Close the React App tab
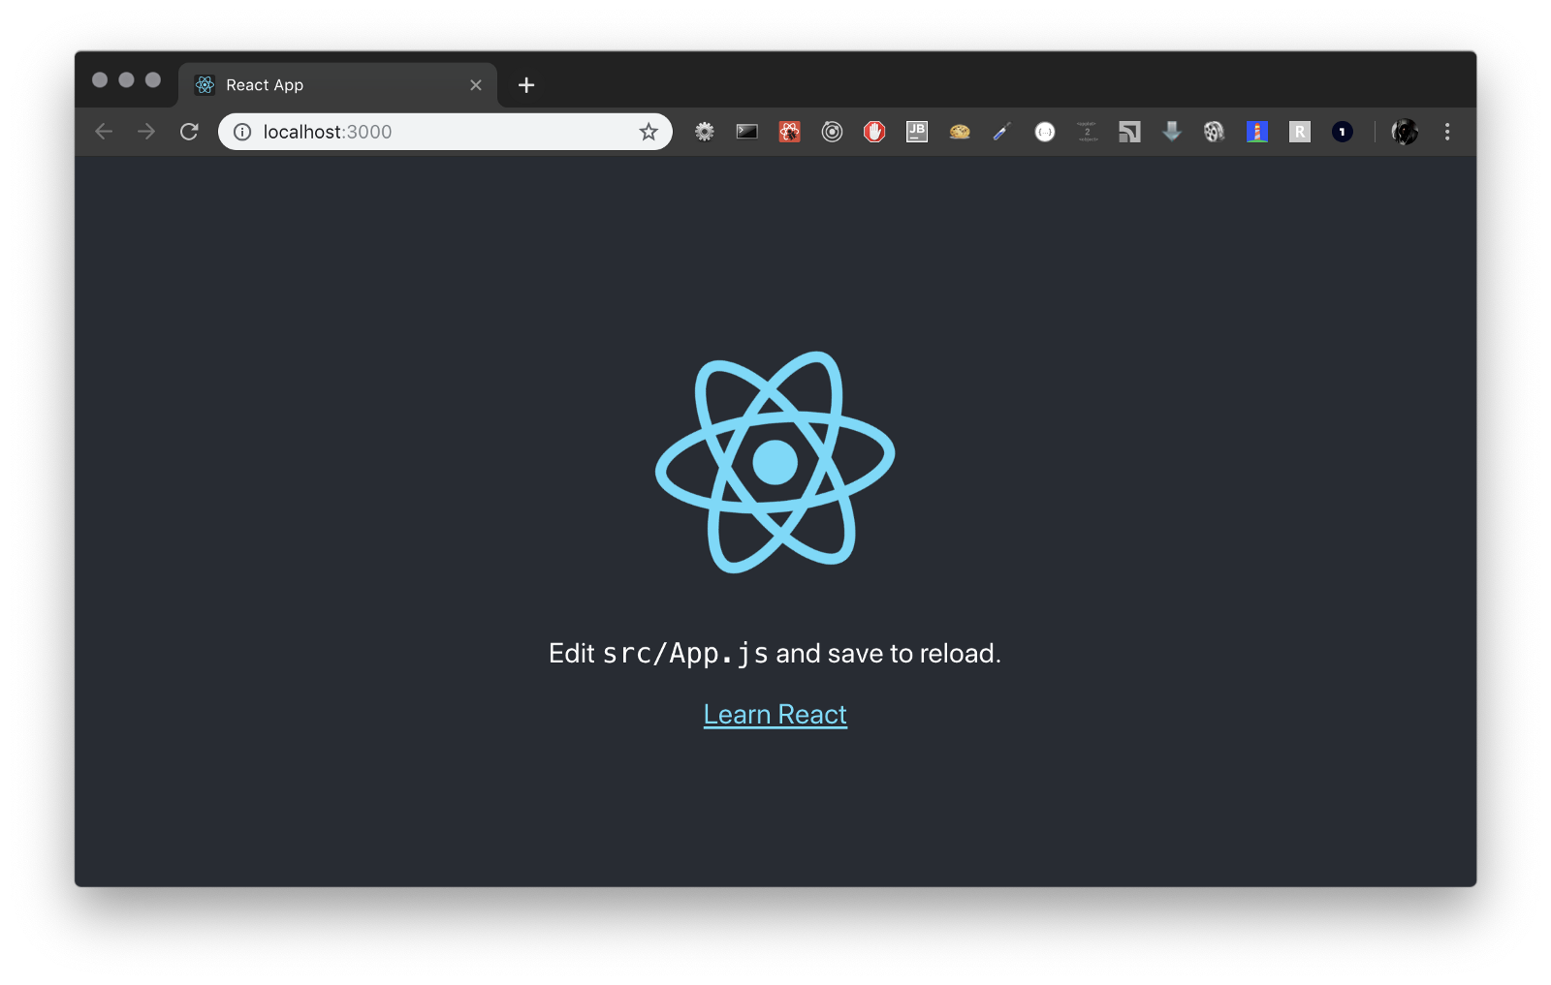The image size is (1551, 985). click(x=476, y=85)
